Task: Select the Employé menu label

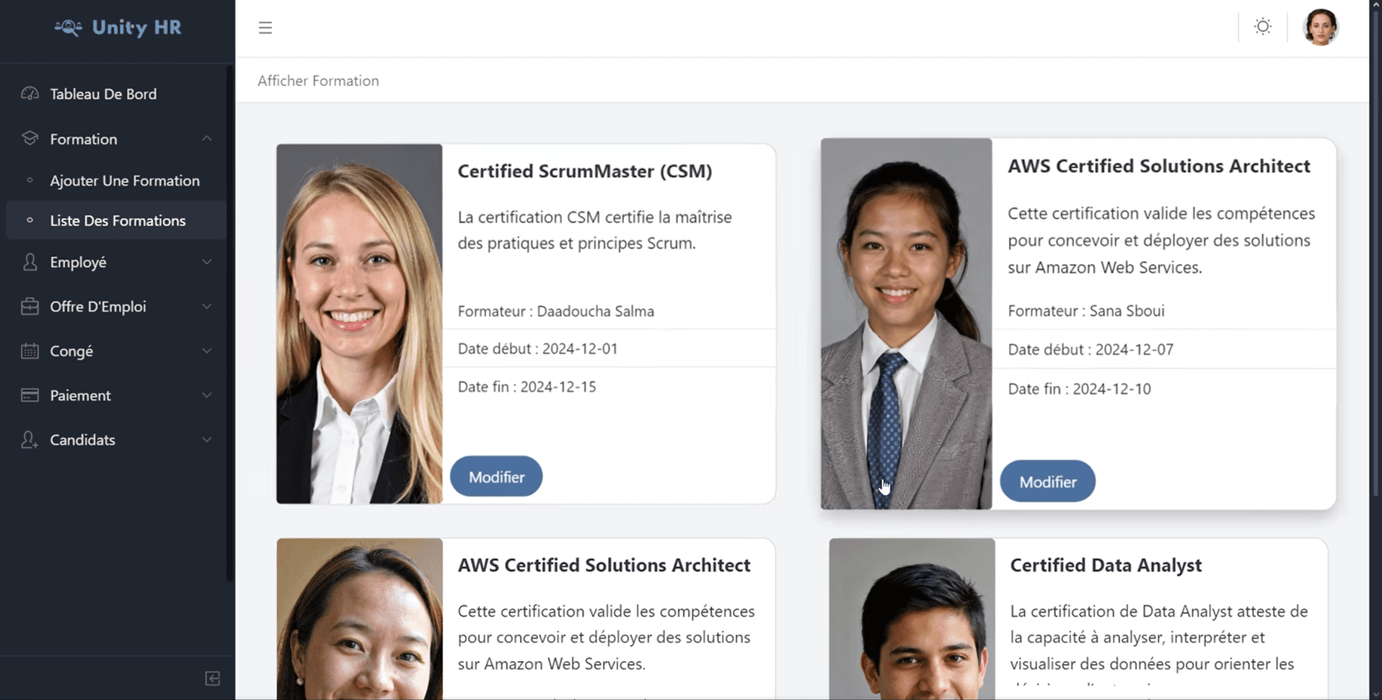Action: (x=78, y=262)
